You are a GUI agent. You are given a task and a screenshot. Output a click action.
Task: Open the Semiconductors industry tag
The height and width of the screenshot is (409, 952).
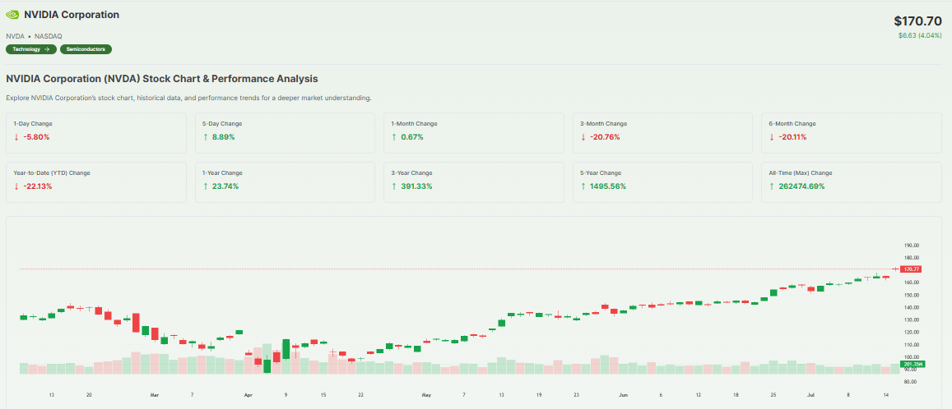click(x=86, y=49)
